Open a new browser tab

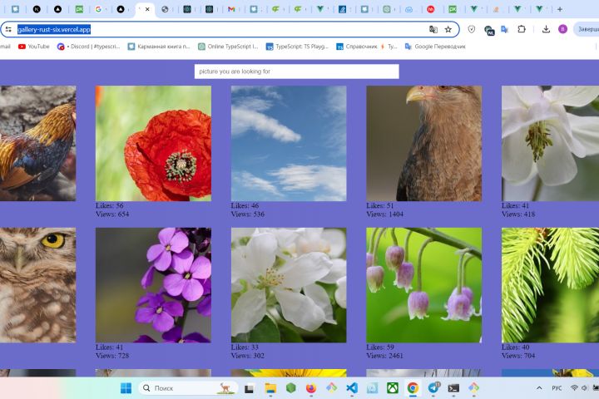point(560,9)
